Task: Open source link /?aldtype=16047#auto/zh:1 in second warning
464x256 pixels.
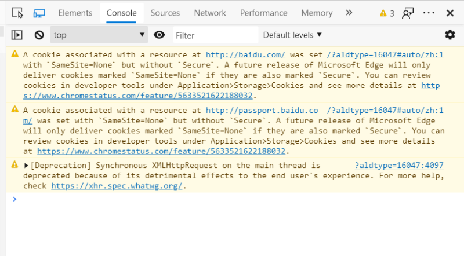Action: (385, 110)
